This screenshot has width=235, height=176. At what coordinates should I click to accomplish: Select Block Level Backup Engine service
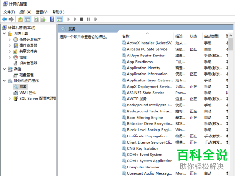point(175,130)
